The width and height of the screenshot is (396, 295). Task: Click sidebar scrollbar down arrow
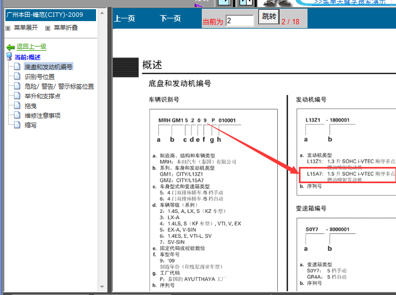(x=102, y=287)
